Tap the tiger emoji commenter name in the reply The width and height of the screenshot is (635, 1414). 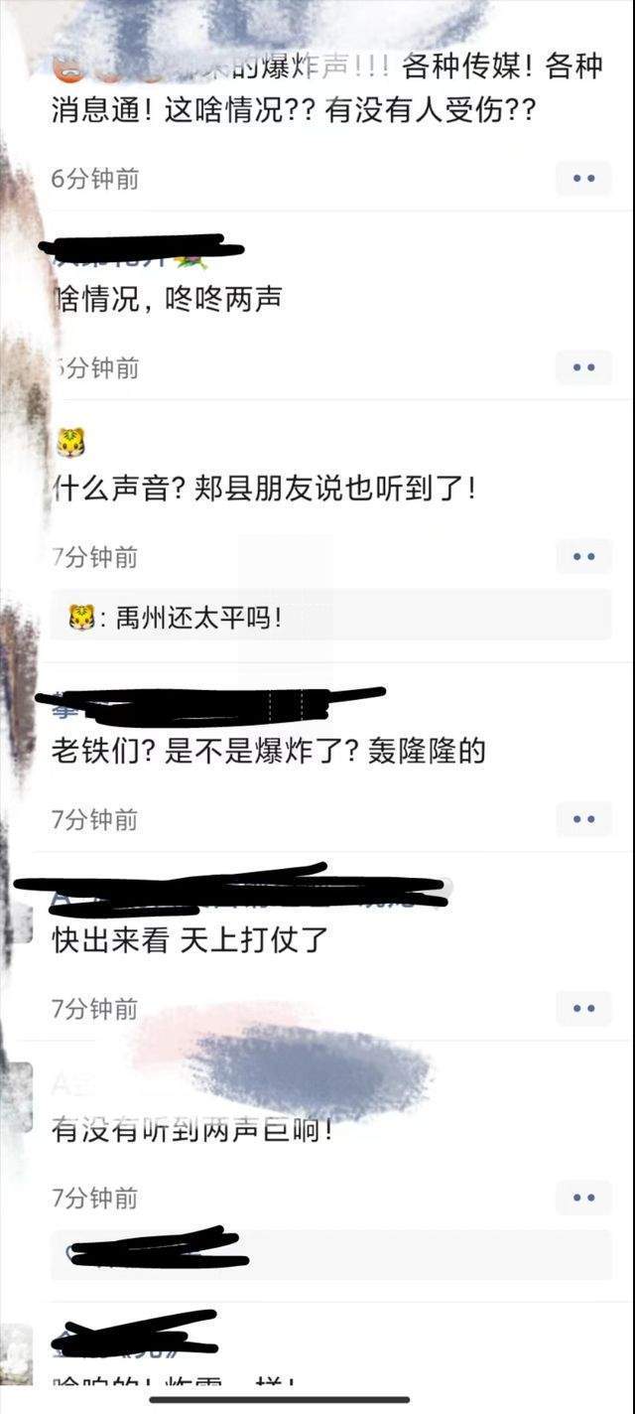coord(80,619)
